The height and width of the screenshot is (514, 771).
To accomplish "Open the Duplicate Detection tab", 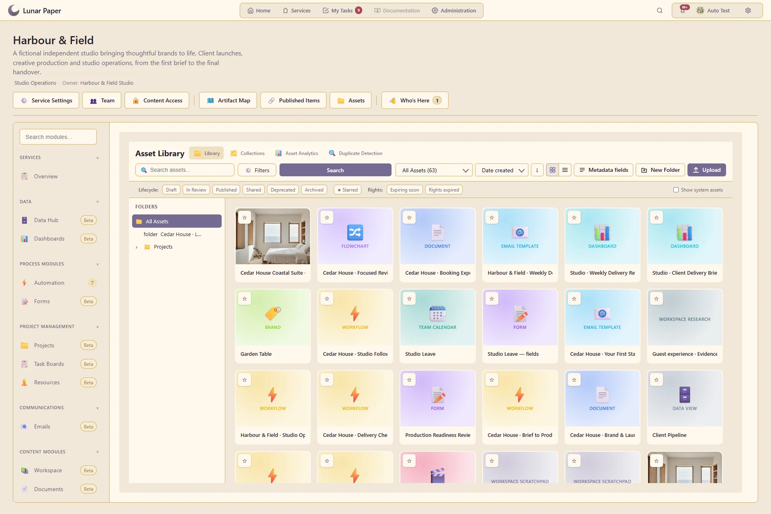I will click(356, 153).
